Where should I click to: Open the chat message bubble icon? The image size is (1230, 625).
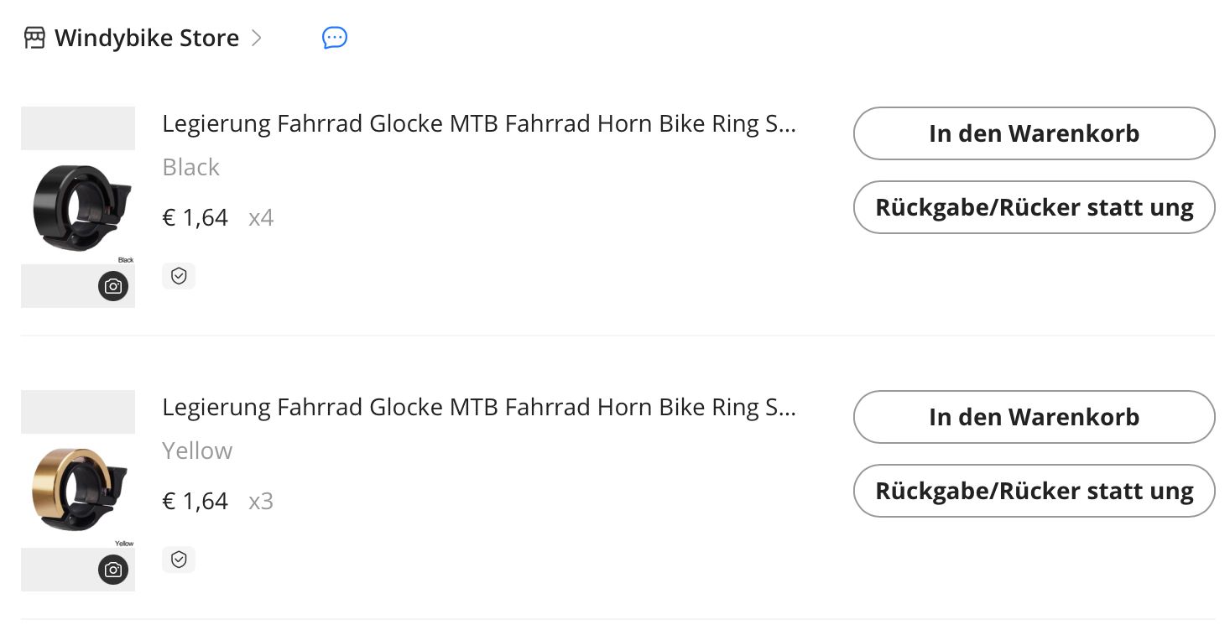(x=335, y=38)
